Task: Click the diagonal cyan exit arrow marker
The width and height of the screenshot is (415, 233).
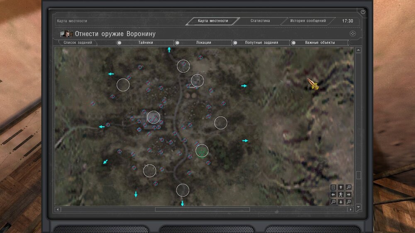Action: [105, 162]
